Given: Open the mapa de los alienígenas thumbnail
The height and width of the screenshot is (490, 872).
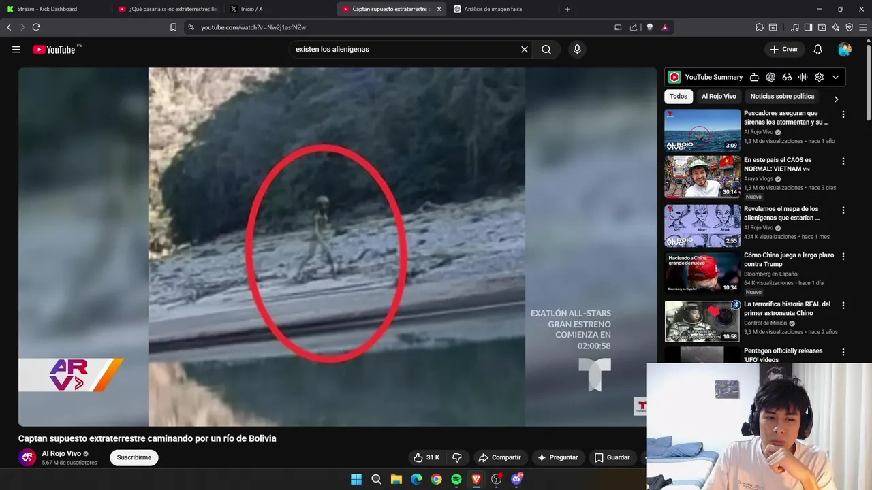Looking at the screenshot, I should 702,225.
